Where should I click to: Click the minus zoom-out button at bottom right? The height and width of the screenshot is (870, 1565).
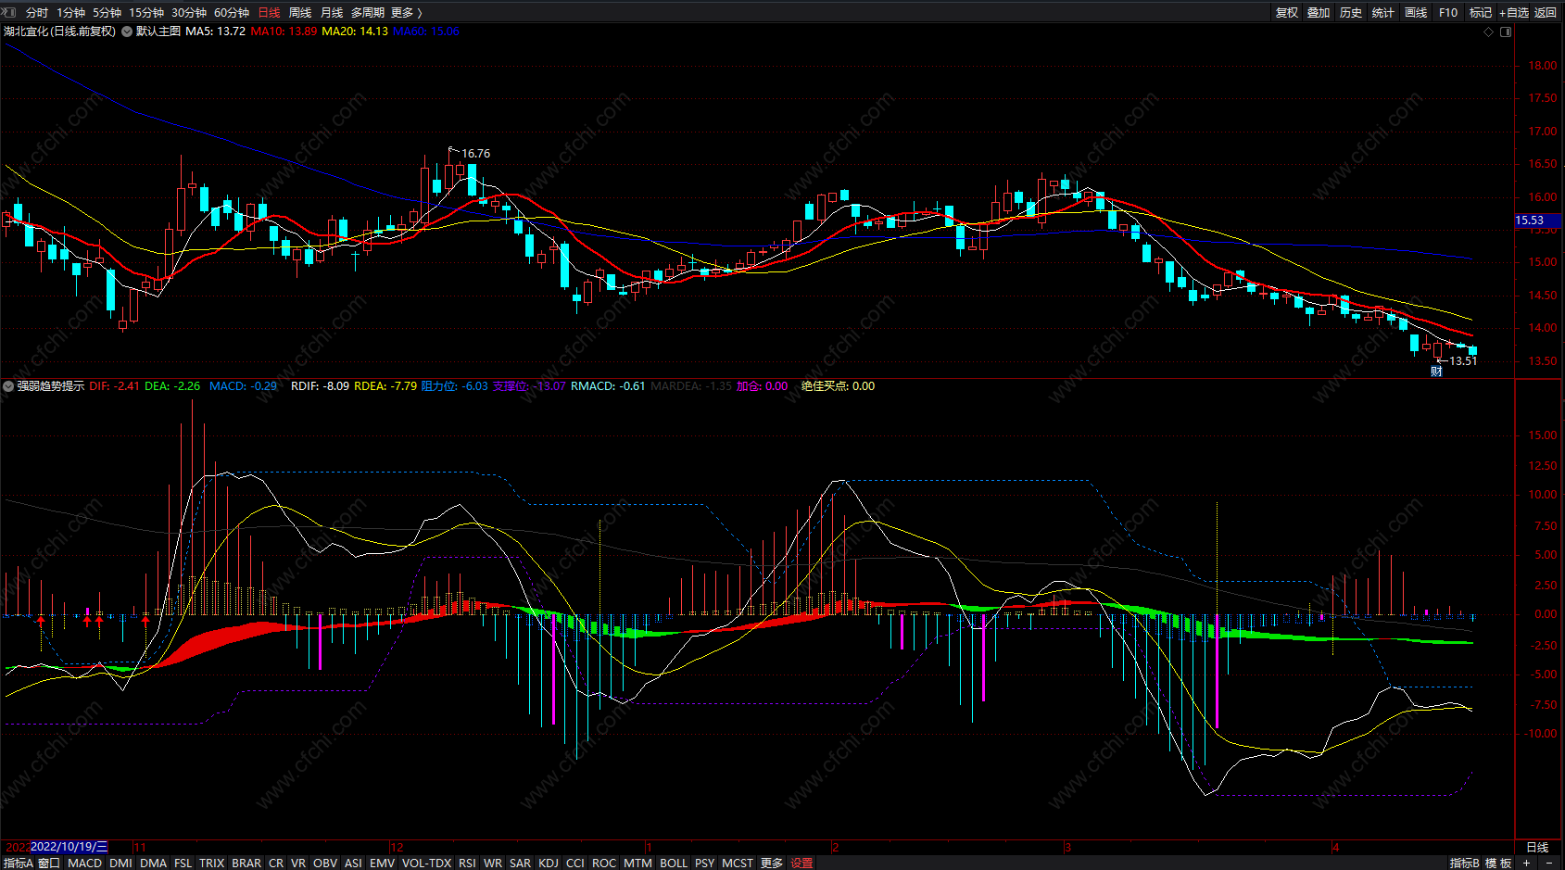(x=1549, y=863)
